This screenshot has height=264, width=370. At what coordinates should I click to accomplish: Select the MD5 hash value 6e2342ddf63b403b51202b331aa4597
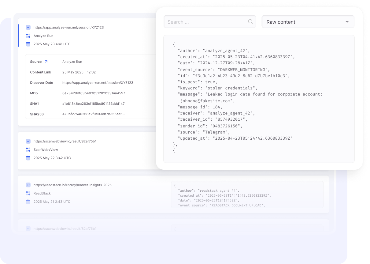point(94,93)
